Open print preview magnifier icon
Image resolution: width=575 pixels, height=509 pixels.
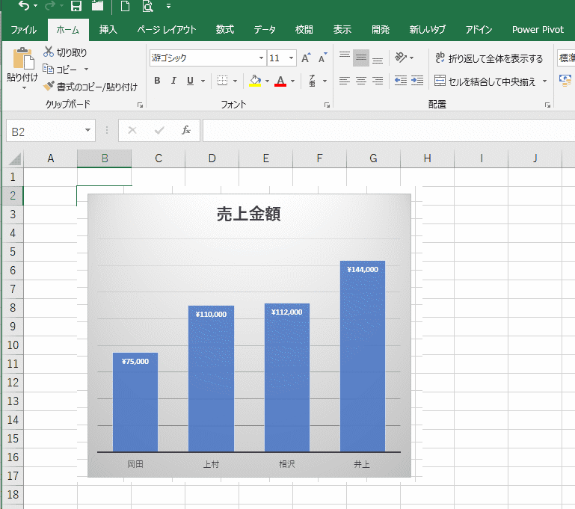tap(147, 6)
